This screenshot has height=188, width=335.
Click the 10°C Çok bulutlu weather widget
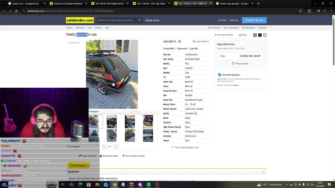pyautogui.click(x=270, y=185)
